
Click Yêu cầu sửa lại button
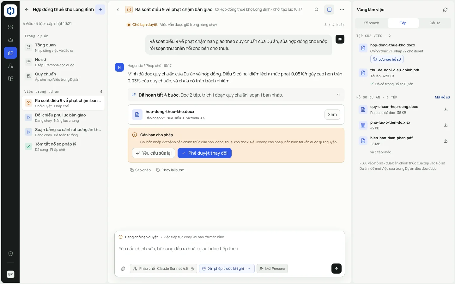click(x=154, y=153)
